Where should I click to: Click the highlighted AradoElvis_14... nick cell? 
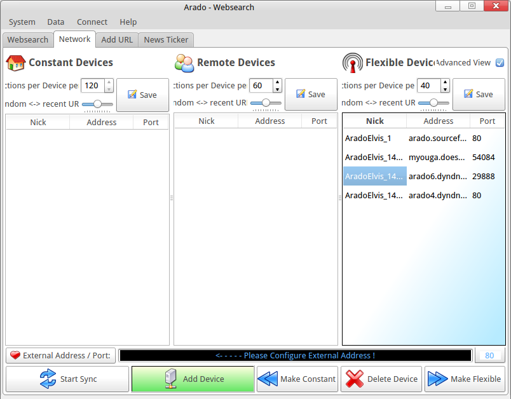click(x=375, y=176)
